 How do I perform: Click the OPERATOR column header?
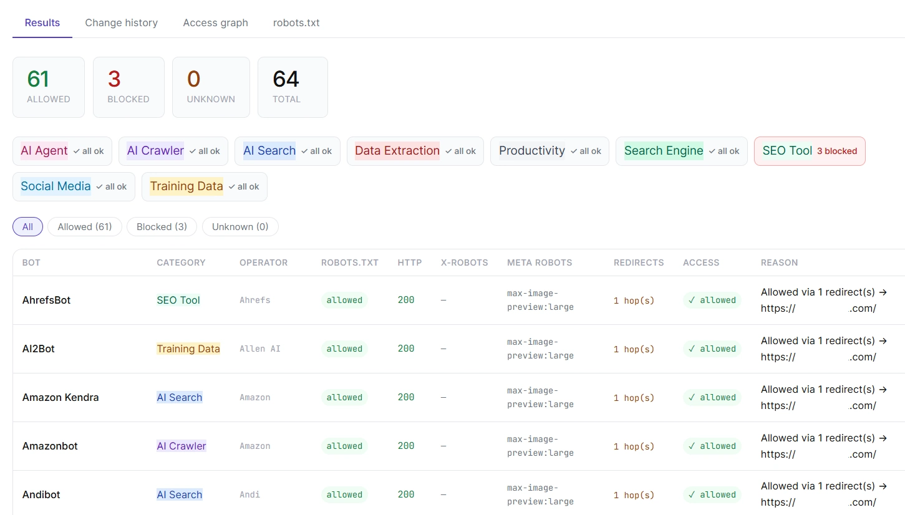264,262
